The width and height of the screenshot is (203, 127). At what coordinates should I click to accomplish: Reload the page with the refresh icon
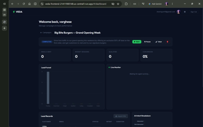pos(24,4)
